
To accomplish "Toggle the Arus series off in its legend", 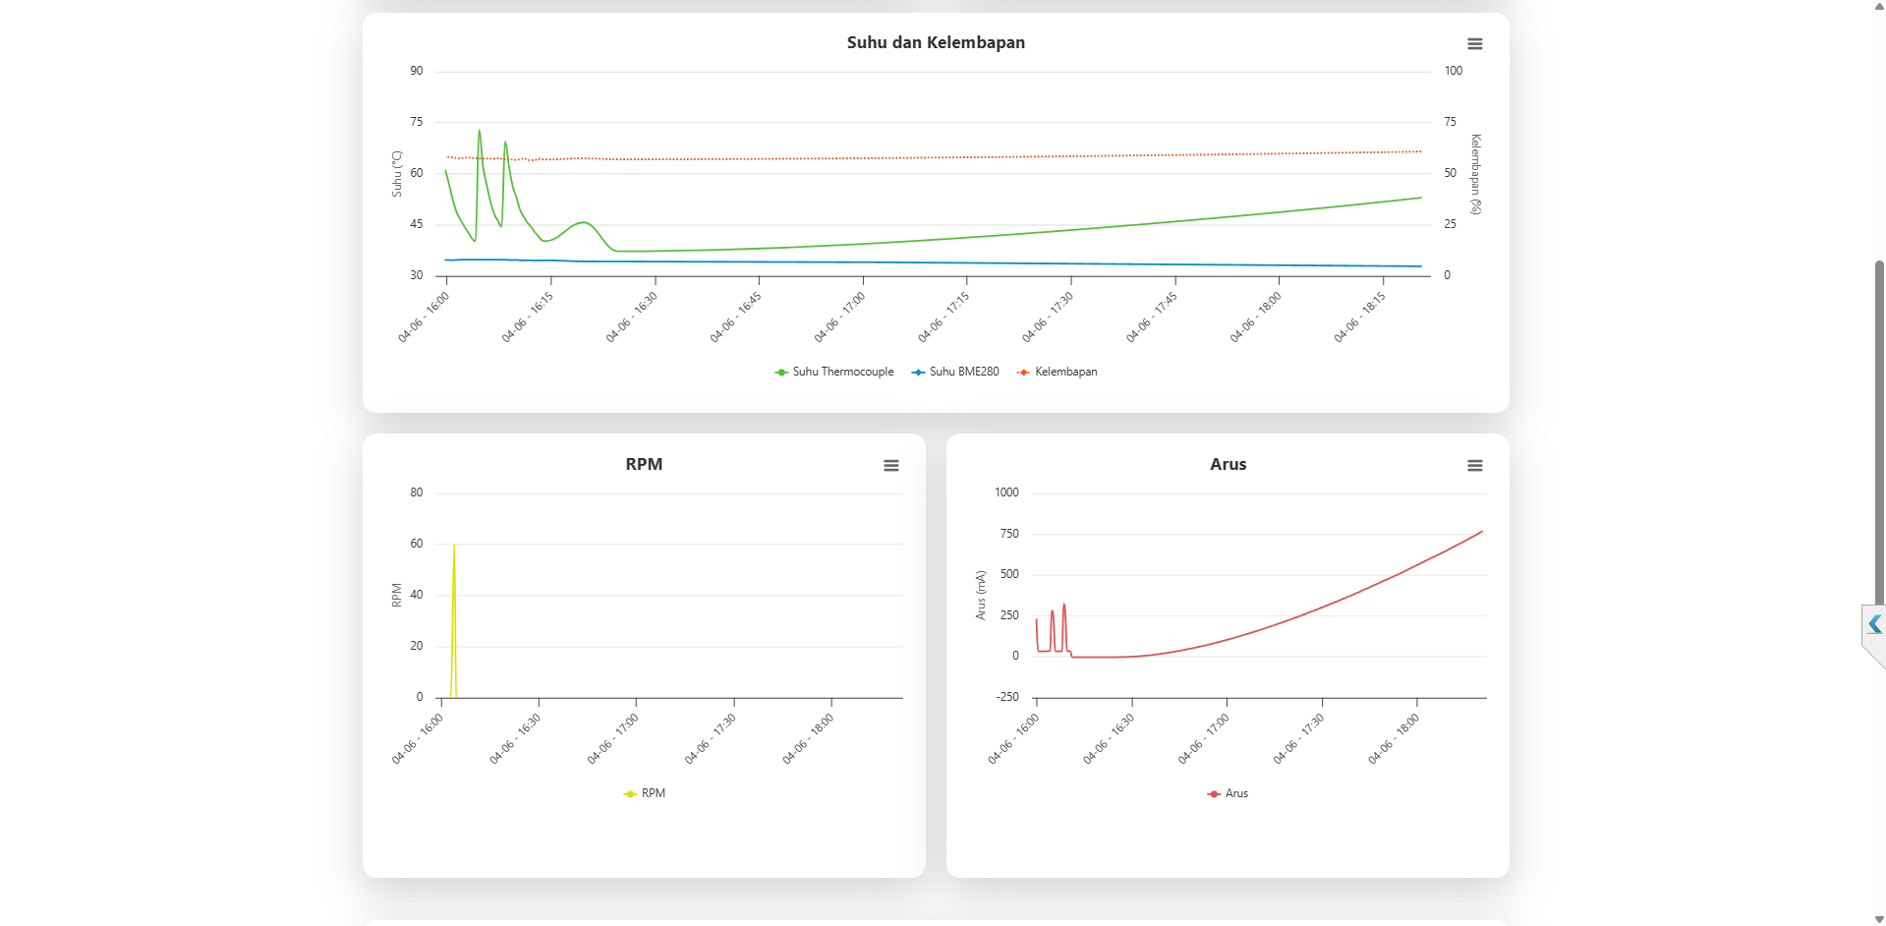I will (1235, 793).
